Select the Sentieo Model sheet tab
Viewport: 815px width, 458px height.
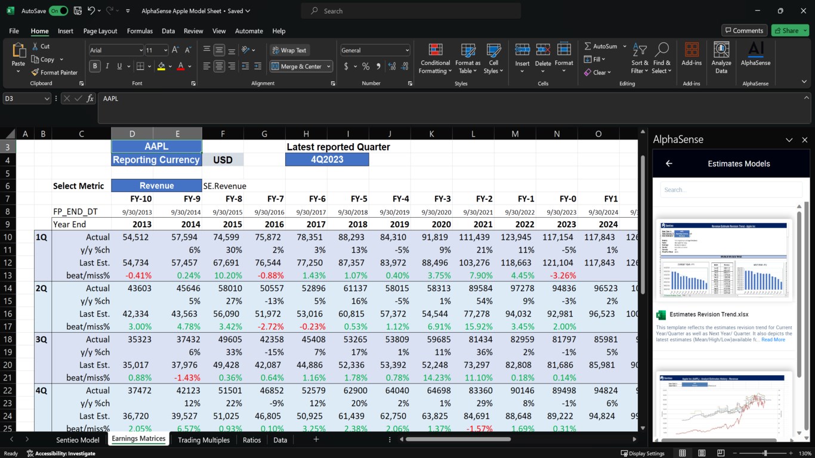pyautogui.click(x=78, y=440)
